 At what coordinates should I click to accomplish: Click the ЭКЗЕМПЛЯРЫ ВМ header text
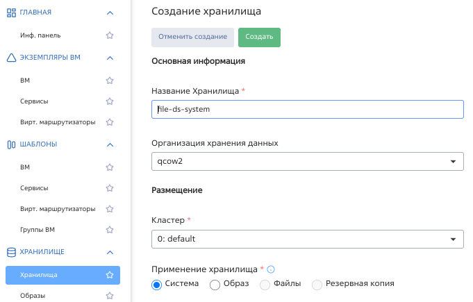coord(50,57)
